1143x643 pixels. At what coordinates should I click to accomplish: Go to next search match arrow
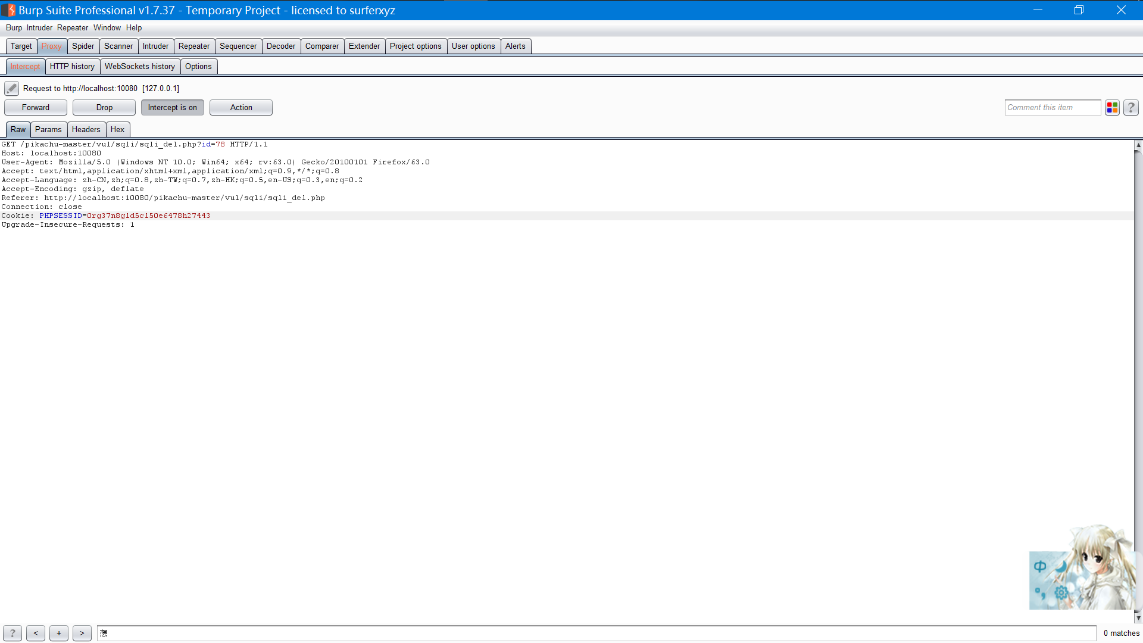point(82,633)
